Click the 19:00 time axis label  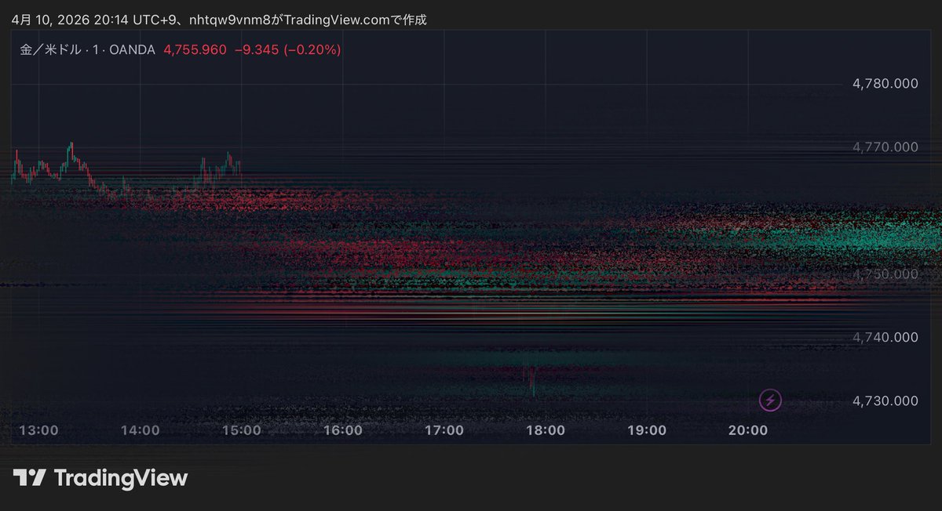(x=647, y=430)
